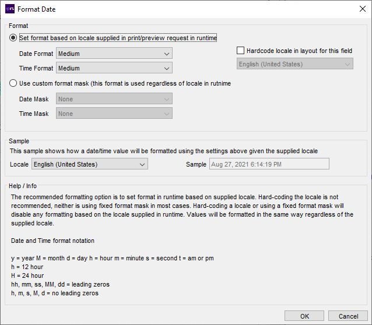Click the Date Format label
This screenshot has height=325, width=372.
click(x=36, y=54)
